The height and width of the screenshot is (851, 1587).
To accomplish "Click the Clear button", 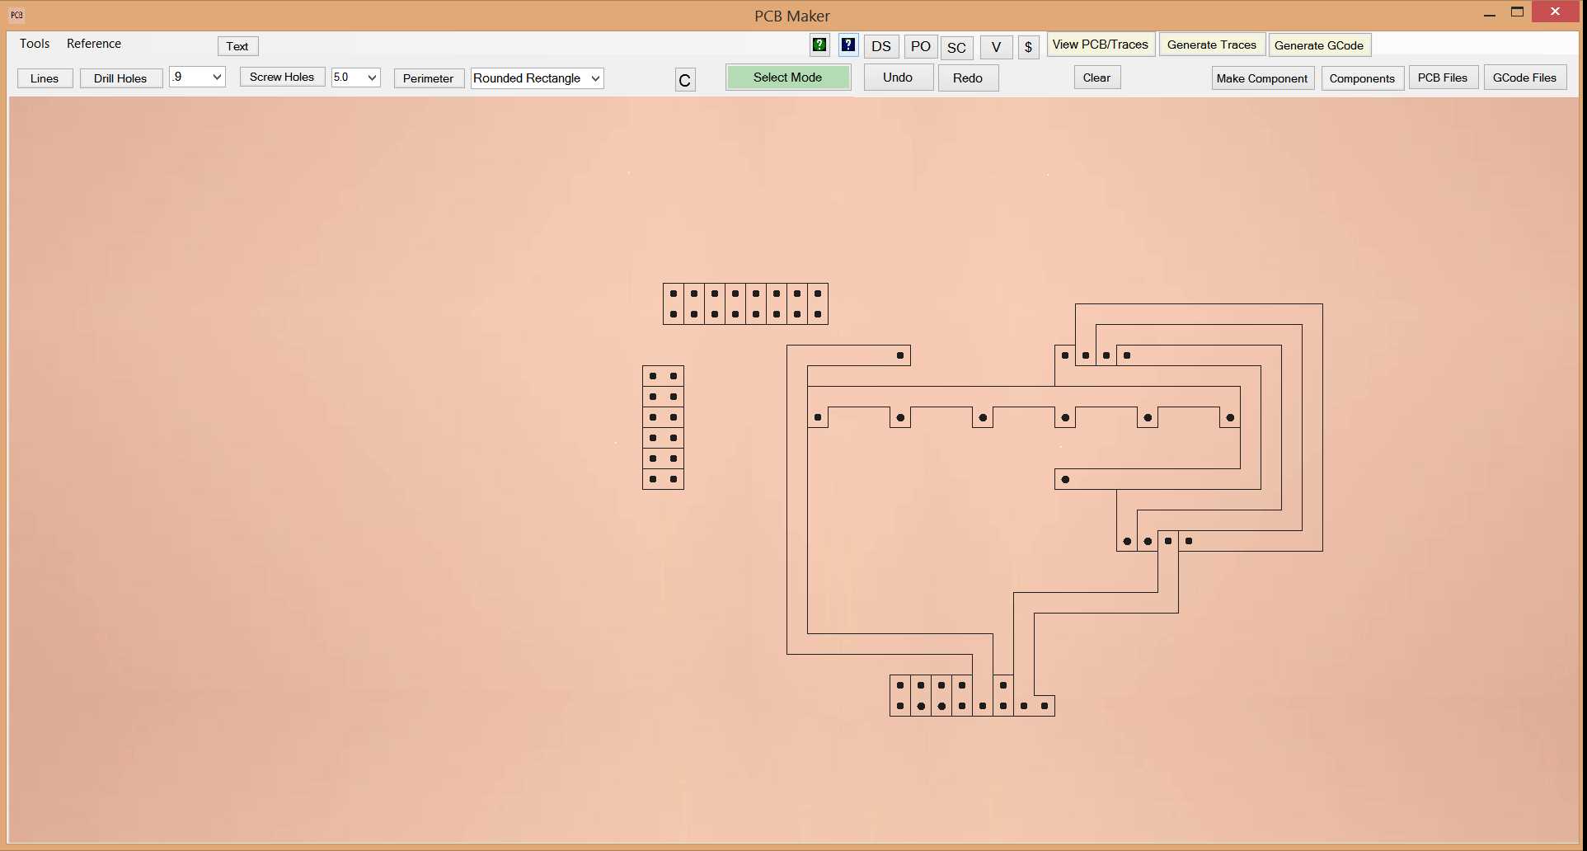I will 1096,78.
